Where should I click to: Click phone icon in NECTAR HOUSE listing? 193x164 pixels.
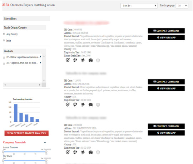tap(75, 104)
